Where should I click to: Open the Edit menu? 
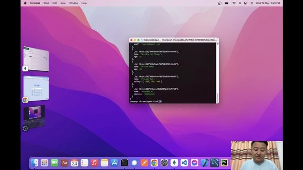click(x=55, y=3)
